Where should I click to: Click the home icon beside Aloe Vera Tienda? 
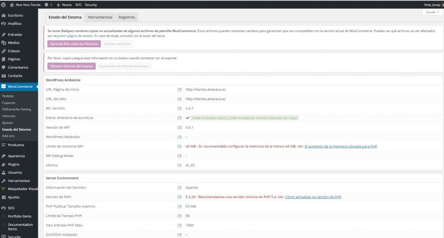[x=12, y=5]
